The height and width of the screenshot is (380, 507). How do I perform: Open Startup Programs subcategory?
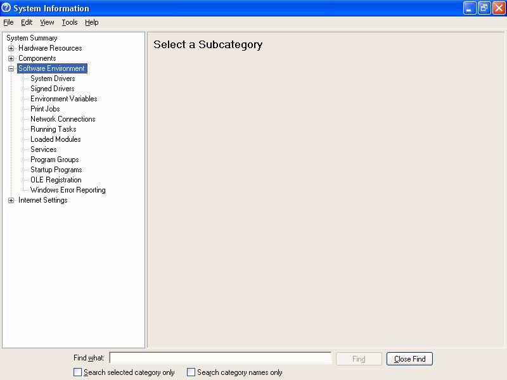56,170
